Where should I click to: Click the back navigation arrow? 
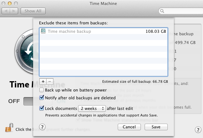tap(6, 11)
